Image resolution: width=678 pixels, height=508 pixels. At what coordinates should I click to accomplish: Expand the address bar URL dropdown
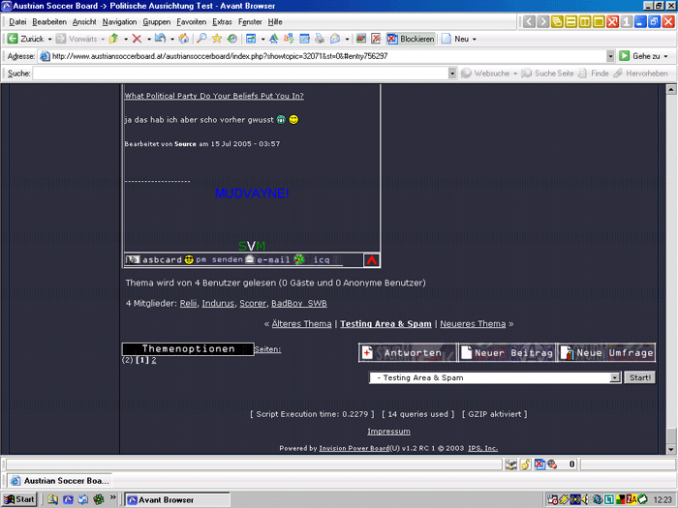610,56
